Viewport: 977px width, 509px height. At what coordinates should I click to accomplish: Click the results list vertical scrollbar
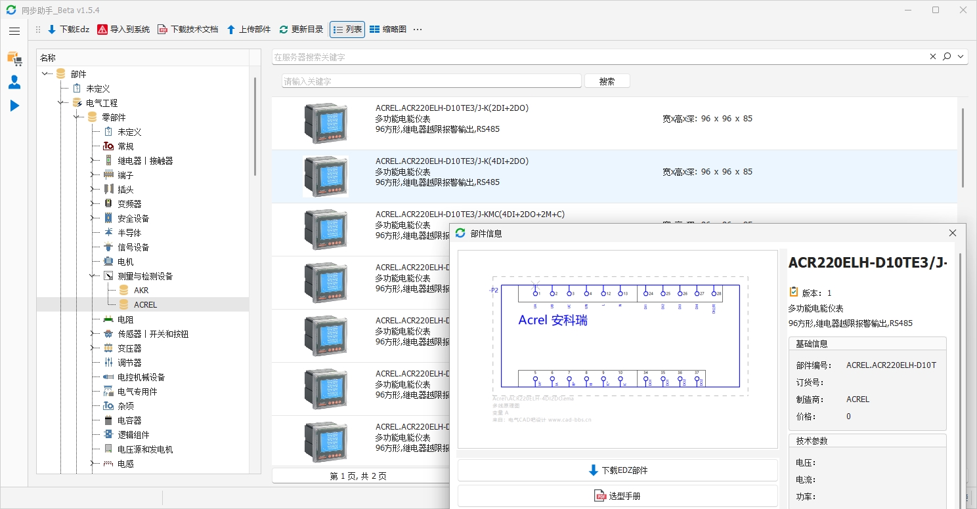pos(963,148)
